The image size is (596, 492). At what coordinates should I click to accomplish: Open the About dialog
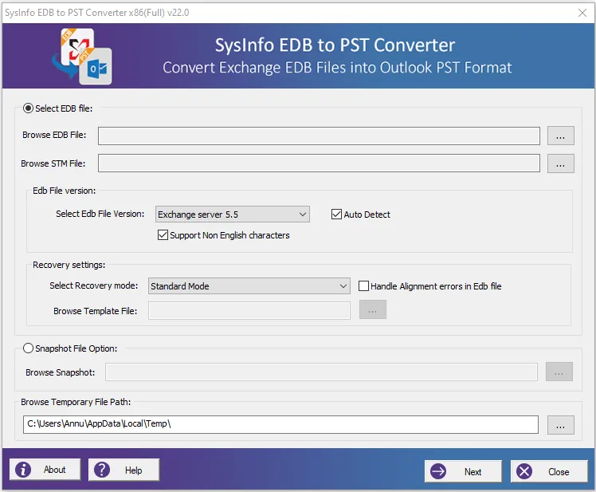[x=45, y=470]
